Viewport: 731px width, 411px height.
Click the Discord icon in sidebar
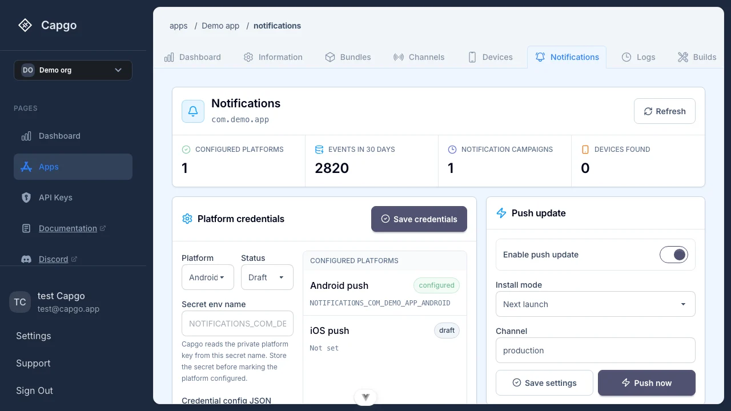(x=26, y=259)
